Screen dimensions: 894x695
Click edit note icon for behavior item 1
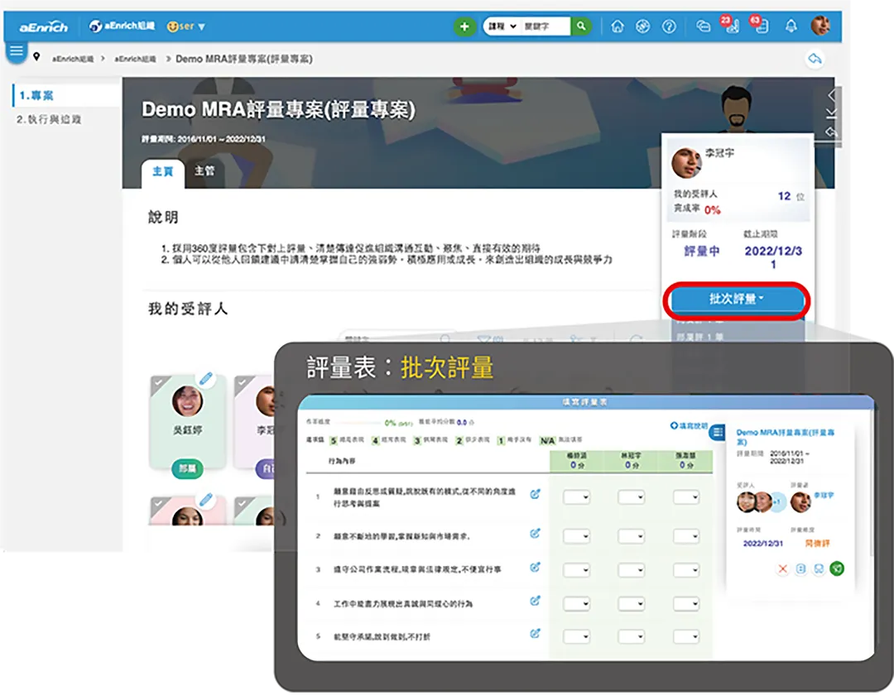pos(535,494)
